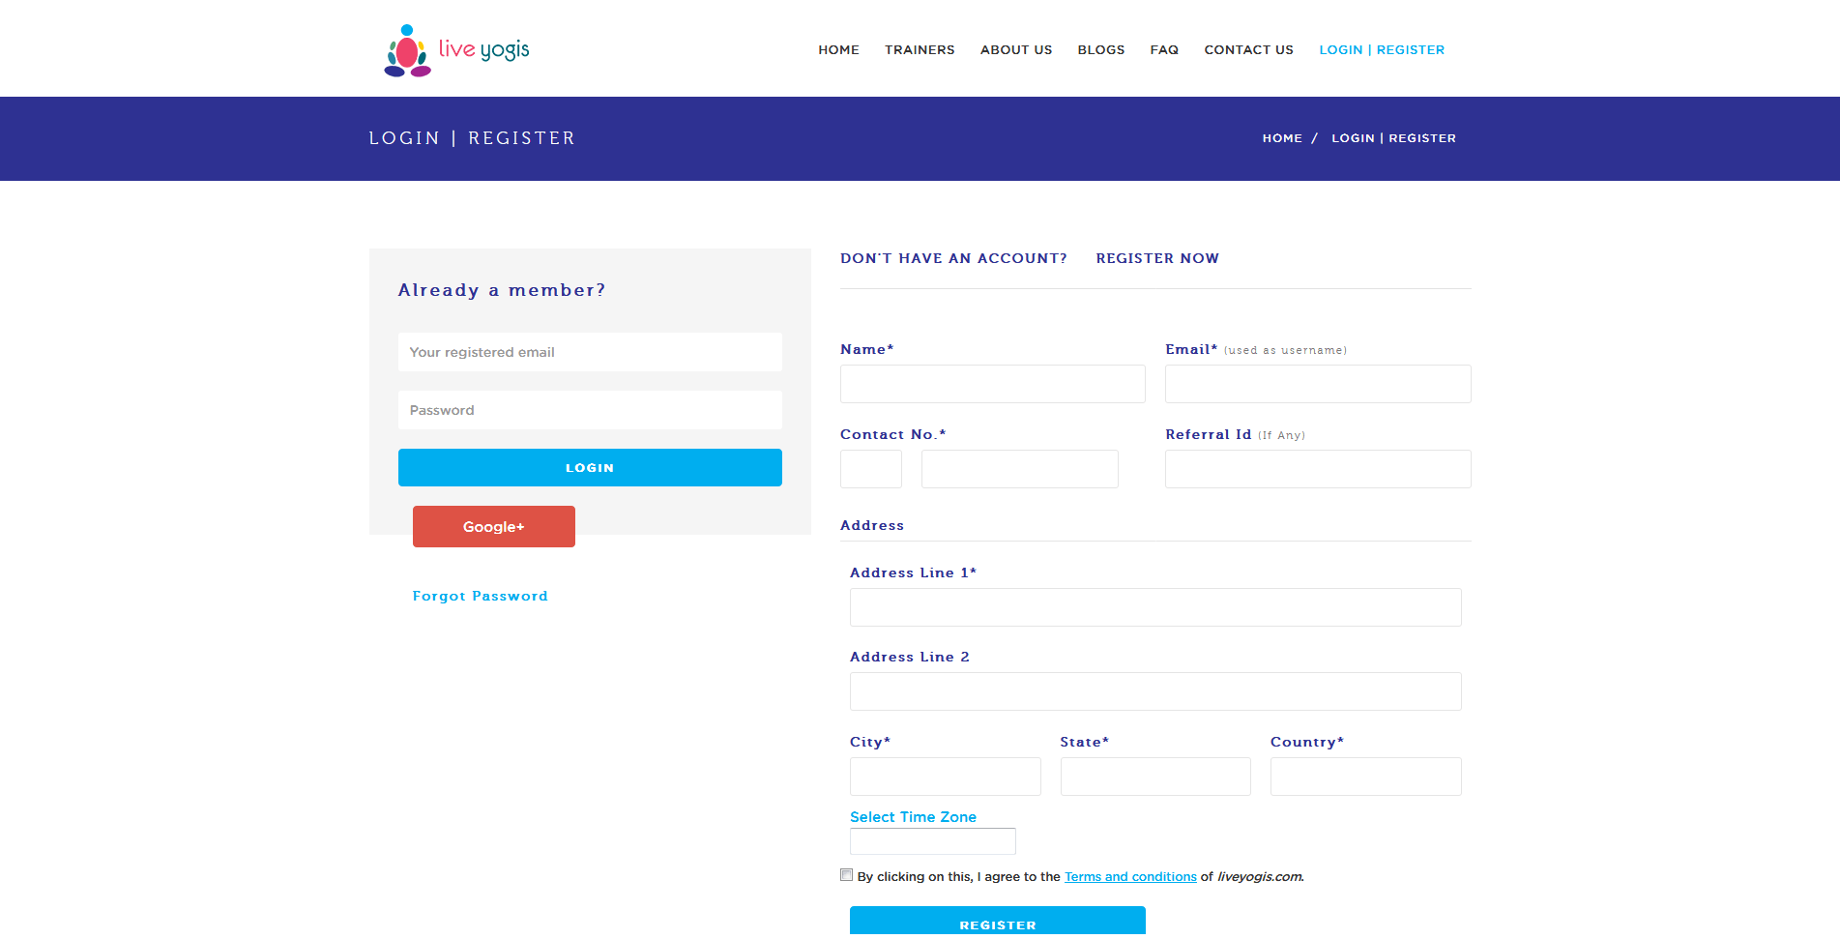Go to the Blogs page

coord(1100,50)
